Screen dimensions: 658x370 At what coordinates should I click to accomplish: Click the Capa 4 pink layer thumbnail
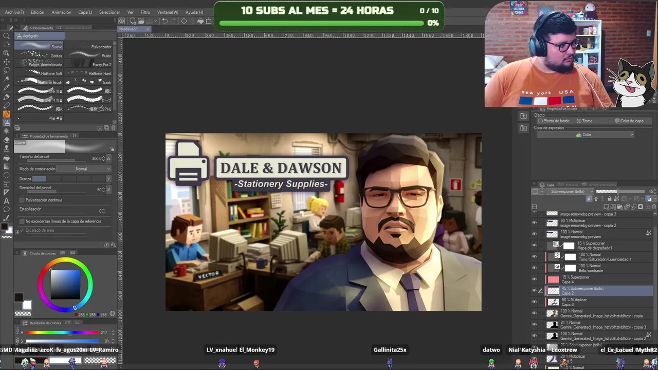553,280
